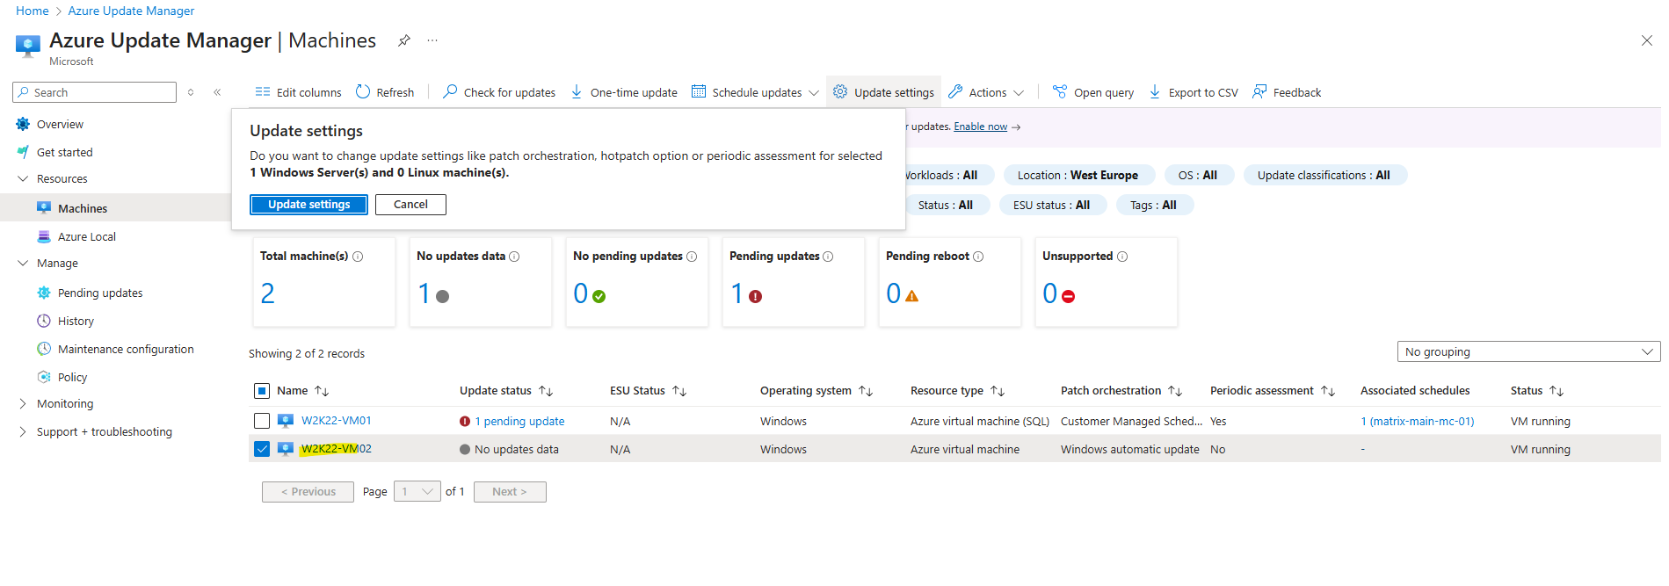
Task: Click the expand/collapse sort arrows beside search
Action: [x=191, y=92]
